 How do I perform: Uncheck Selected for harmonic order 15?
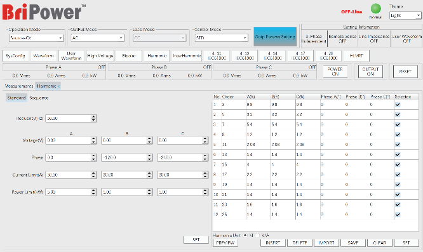398,164
